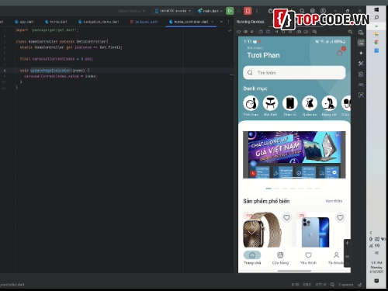388x291 pixels.
Task: Click Volume Down in Running Devices toolbar
Action: (252, 32)
